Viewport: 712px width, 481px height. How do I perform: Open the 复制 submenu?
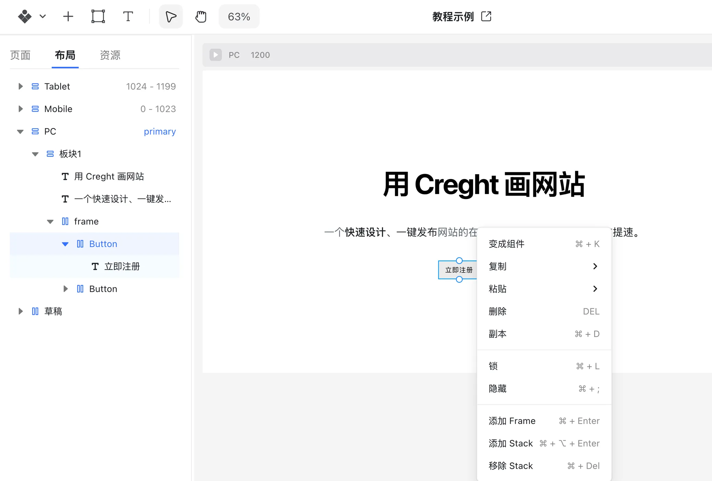coord(544,266)
